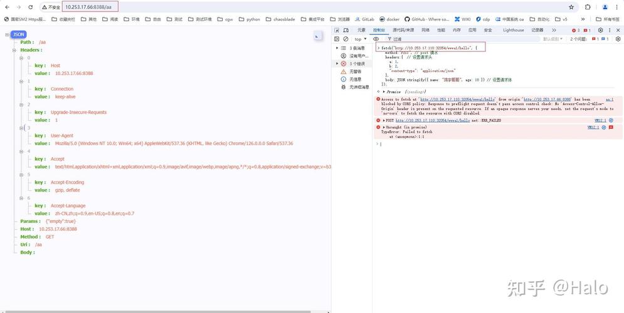The width and height of the screenshot is (624, 313).
Task: Open the cdp bookmark
Action: [x=483, y=19]
